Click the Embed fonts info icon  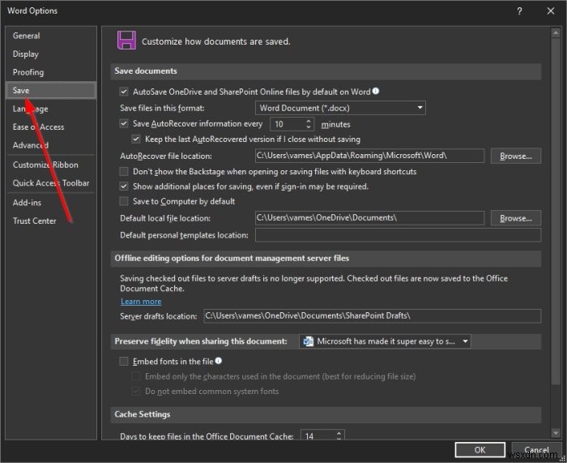tap(219, 361)
